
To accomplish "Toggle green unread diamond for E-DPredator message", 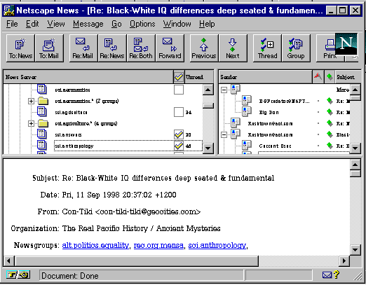I will coord(330,101).
